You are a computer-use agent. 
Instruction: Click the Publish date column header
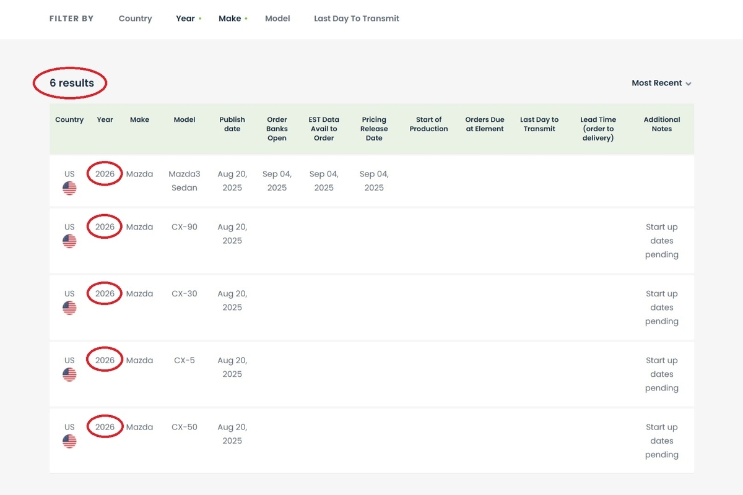232,124
